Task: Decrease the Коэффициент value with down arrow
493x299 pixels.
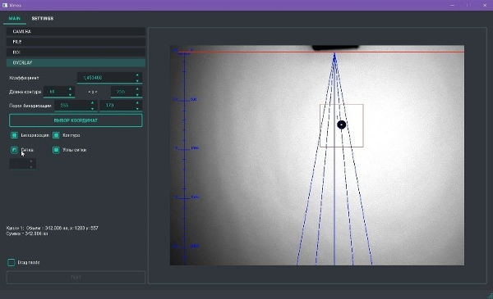Action: click(x=137, y=80)
